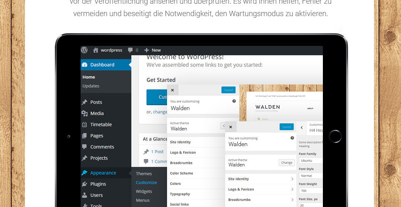The height and width of the screenshot is (207, 401).
Task: Click ABOUT in the site preview
Action: [x=310, y=108]
